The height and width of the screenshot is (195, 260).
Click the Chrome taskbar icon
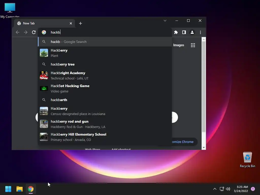point(31,189)
